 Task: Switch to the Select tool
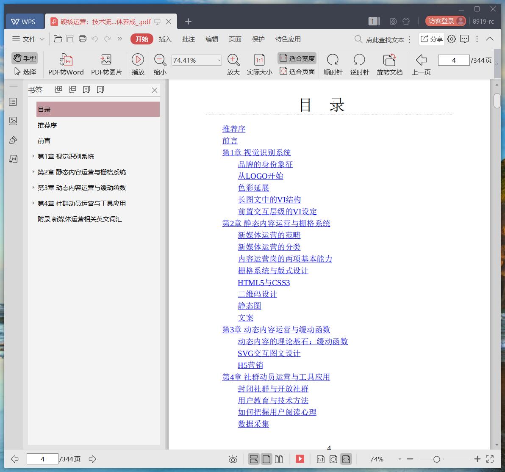click(x=25, y=72)
